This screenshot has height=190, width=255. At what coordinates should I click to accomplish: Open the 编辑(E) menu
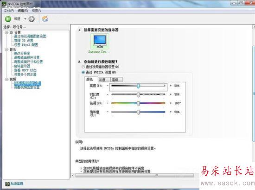[x=23, y=11]
